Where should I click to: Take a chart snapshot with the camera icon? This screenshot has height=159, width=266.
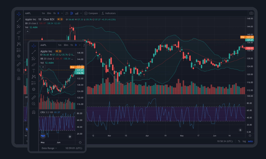click(251, 13)
